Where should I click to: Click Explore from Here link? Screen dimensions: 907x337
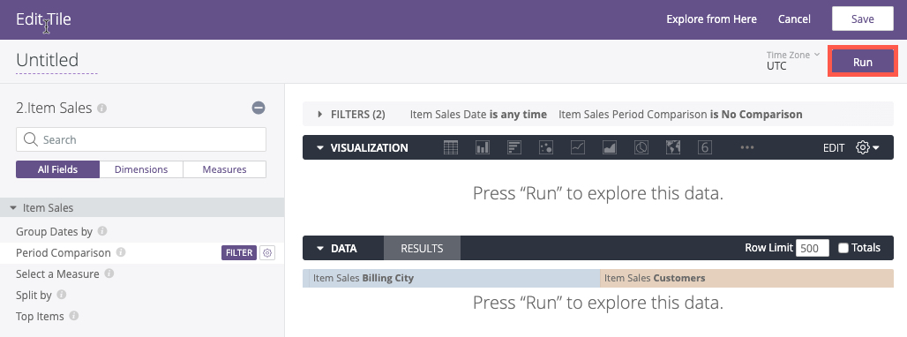pos(711,19)
